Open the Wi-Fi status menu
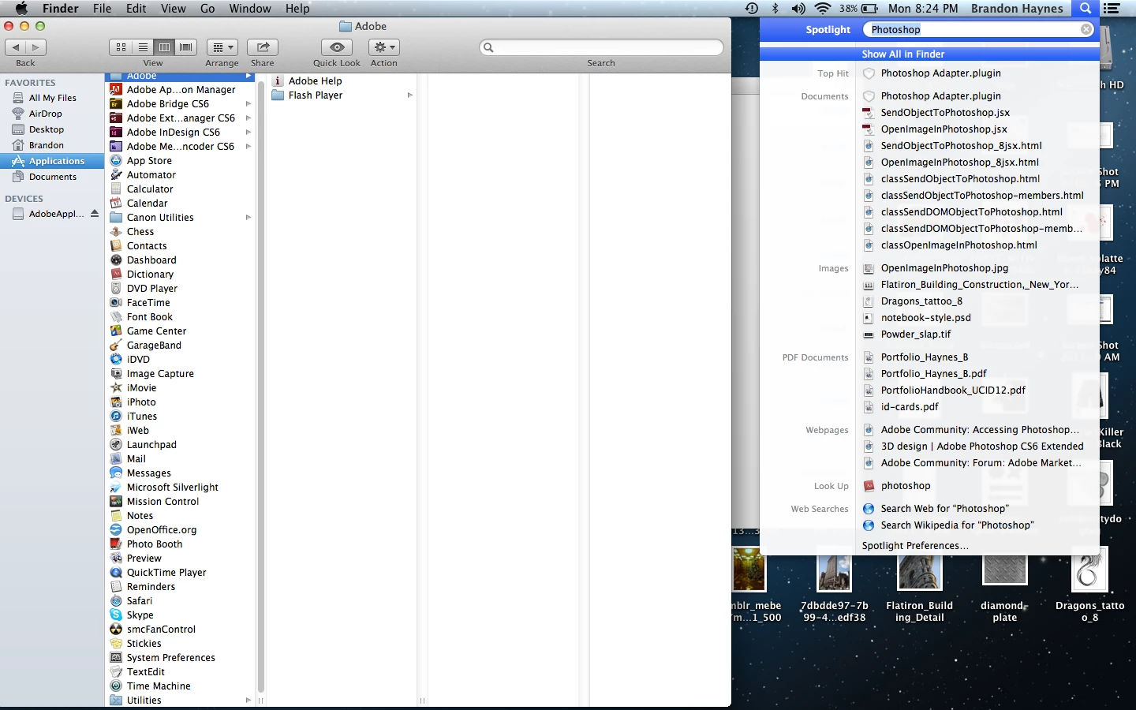 tap(823, 9)
